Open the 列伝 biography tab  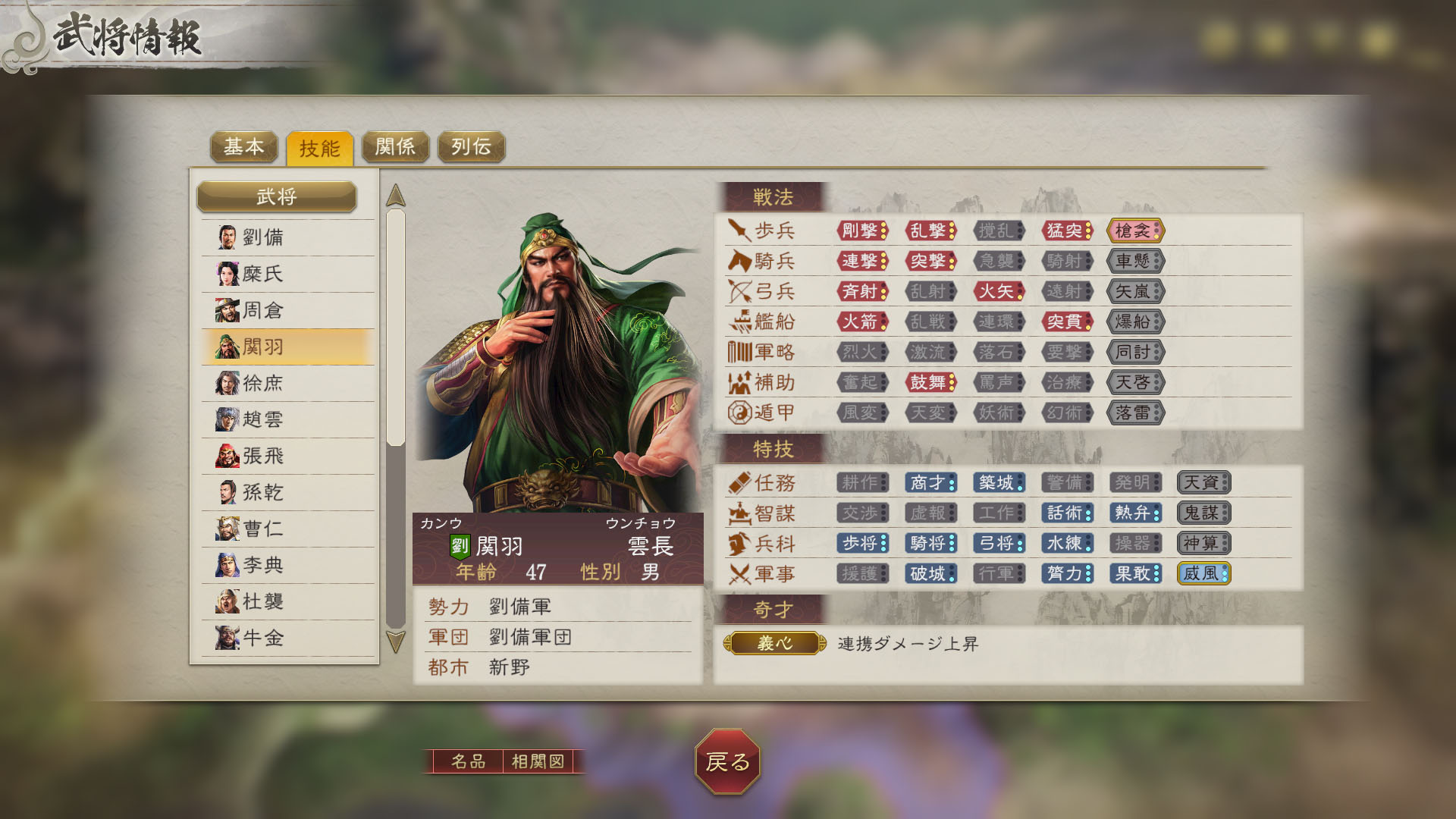[472, 146]
